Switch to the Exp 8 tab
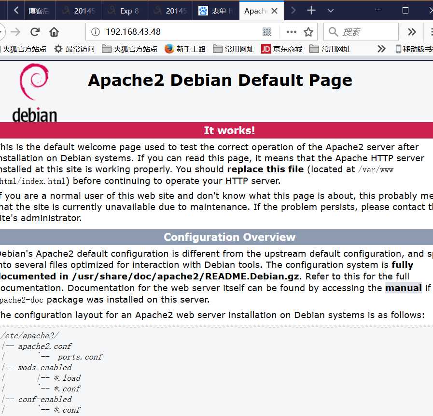This screenshot has width=433, height=416. [x=124, y=11]
